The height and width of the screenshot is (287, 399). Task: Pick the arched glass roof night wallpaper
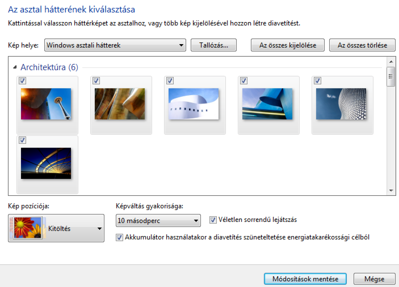pyautogui.click(x=46, y=163)
